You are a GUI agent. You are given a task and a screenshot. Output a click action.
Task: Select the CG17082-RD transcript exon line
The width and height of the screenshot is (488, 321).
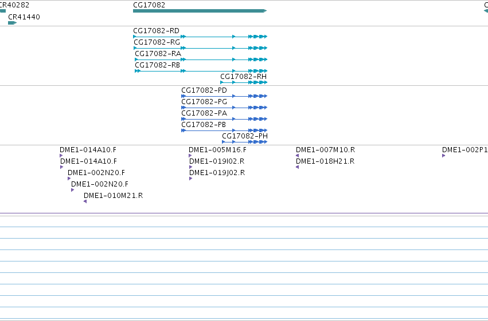200,37
